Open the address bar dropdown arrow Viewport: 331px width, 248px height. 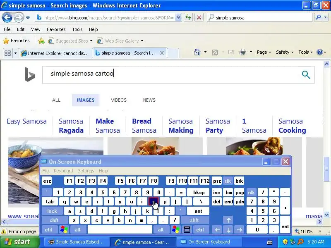coord(178,17)
